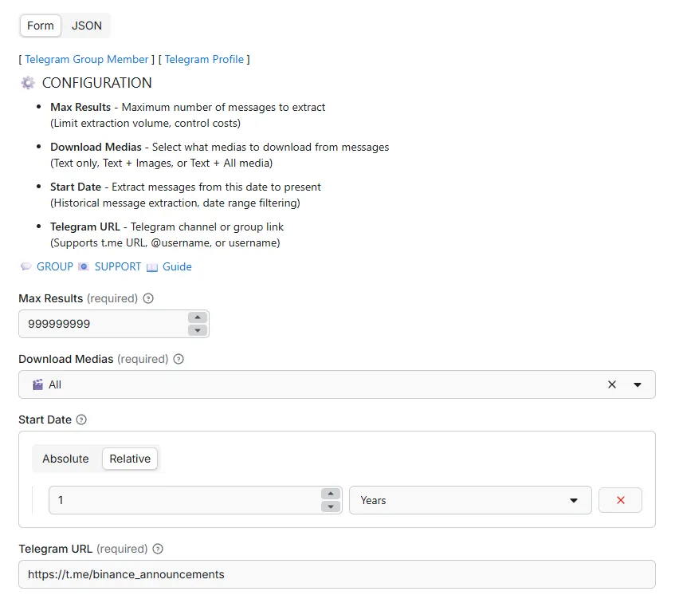Image resolution: width=679 pixels, height=599 pixels.
Task: Clear the Download Medias selection with X
Action: coord(612,384)
